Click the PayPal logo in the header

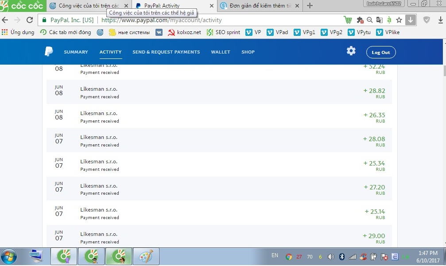(x=49, y=51)
